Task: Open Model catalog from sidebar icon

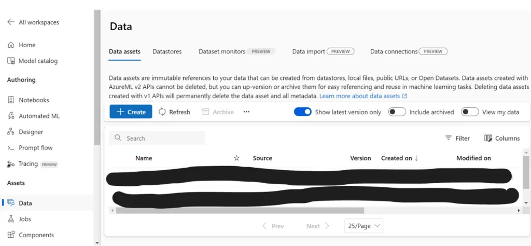Action: click(11, 61)
